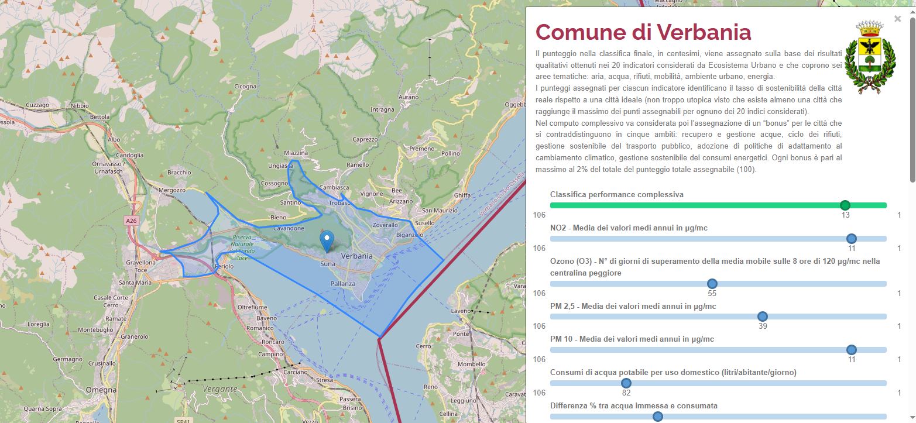Screen dimensions: 916x423
Task: Click the 'Premeno' label on the map
Action: 422,149
